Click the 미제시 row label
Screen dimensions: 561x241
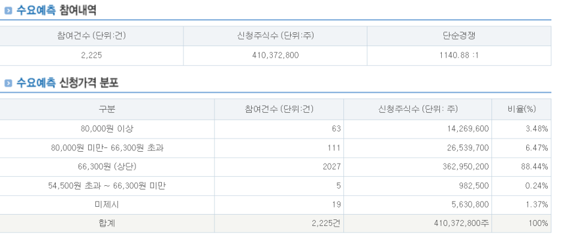point(107,205)
